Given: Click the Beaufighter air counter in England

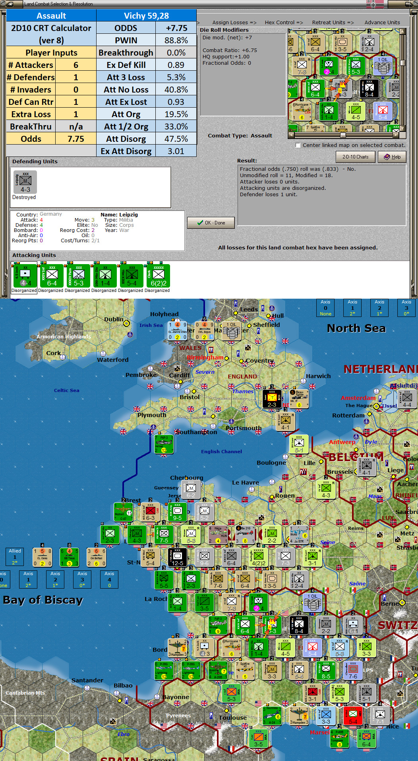Looking at the screenshot, I should tap(299, 399).
